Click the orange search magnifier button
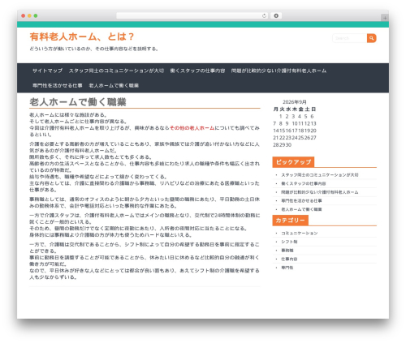 (371, 38)
